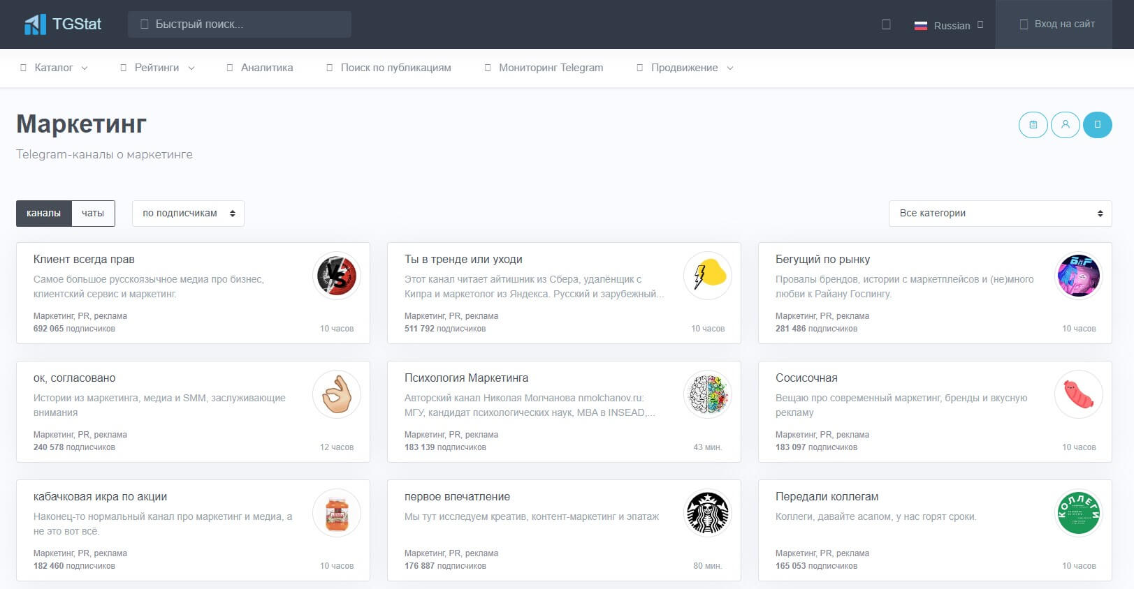
Task: Click the yellow lightning avatar icon
Action: click(x=708, y=276)
